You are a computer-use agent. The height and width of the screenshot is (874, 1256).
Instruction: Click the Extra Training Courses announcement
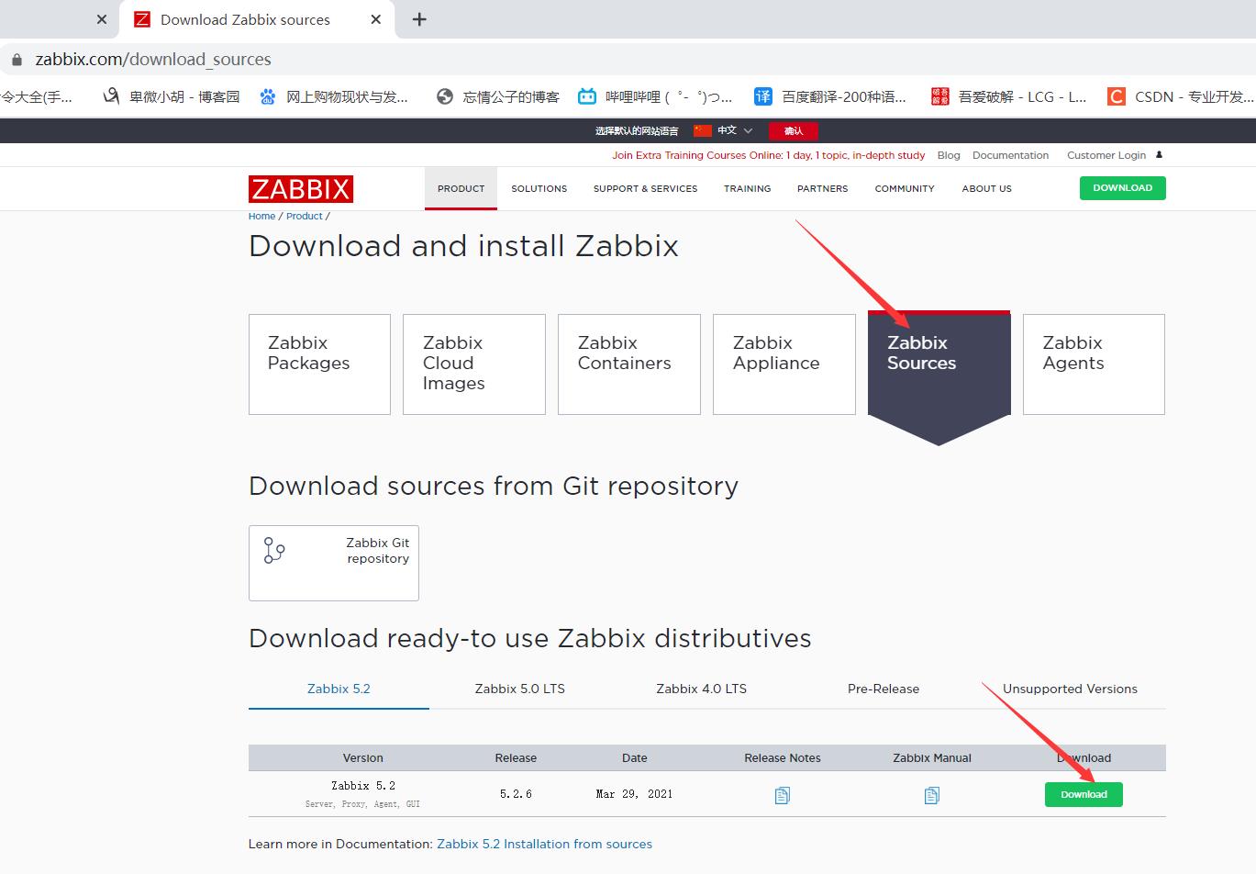coord(769,155)
